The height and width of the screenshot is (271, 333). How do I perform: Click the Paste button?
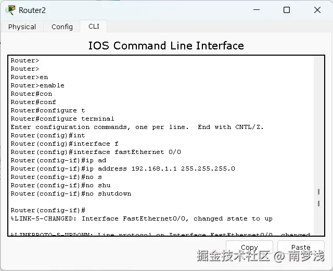[301, 247]
